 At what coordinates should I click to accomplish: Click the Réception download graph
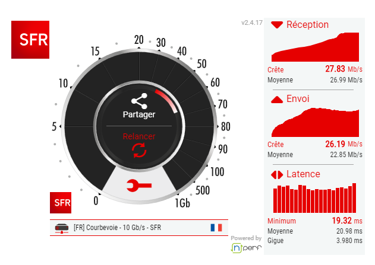point(315,47)
